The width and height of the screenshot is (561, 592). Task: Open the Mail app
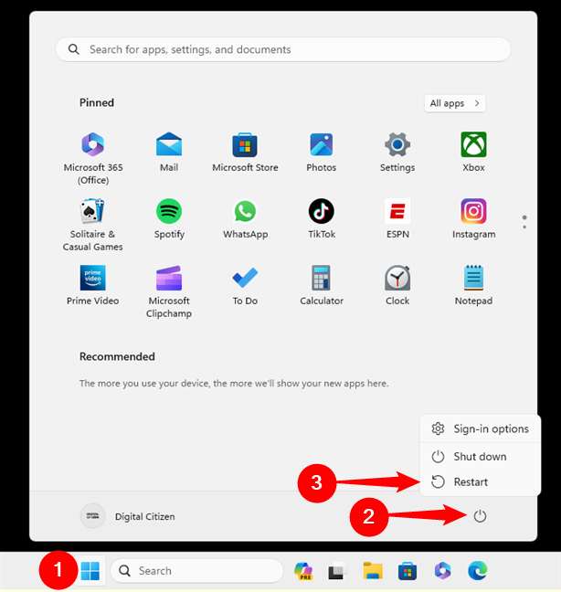(x=169, y=152)
